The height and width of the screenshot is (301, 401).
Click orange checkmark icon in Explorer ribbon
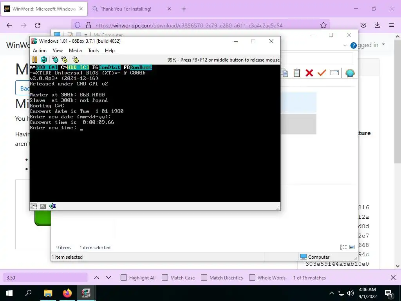tap(322, 73)
